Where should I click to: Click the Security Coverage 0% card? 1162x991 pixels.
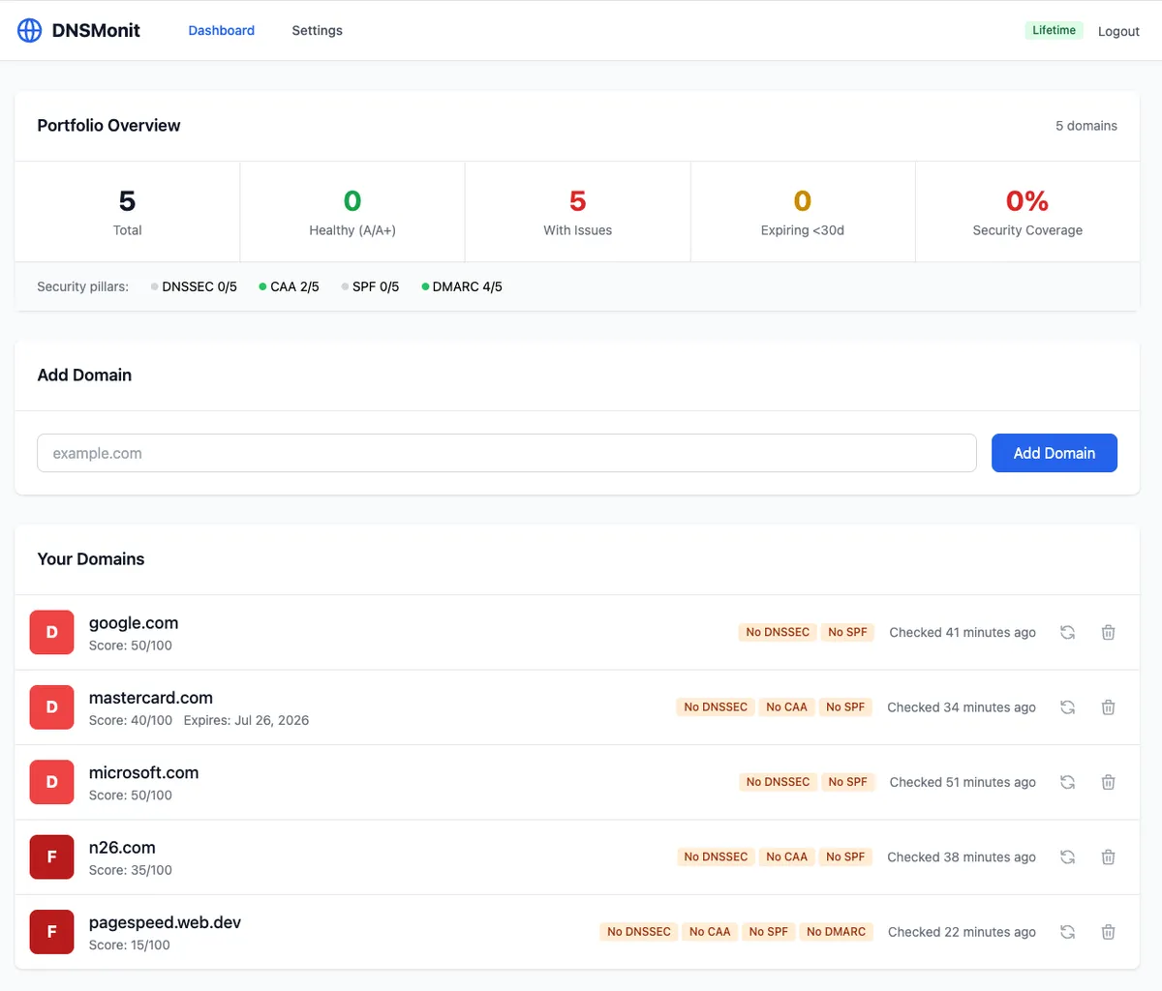1027,212
